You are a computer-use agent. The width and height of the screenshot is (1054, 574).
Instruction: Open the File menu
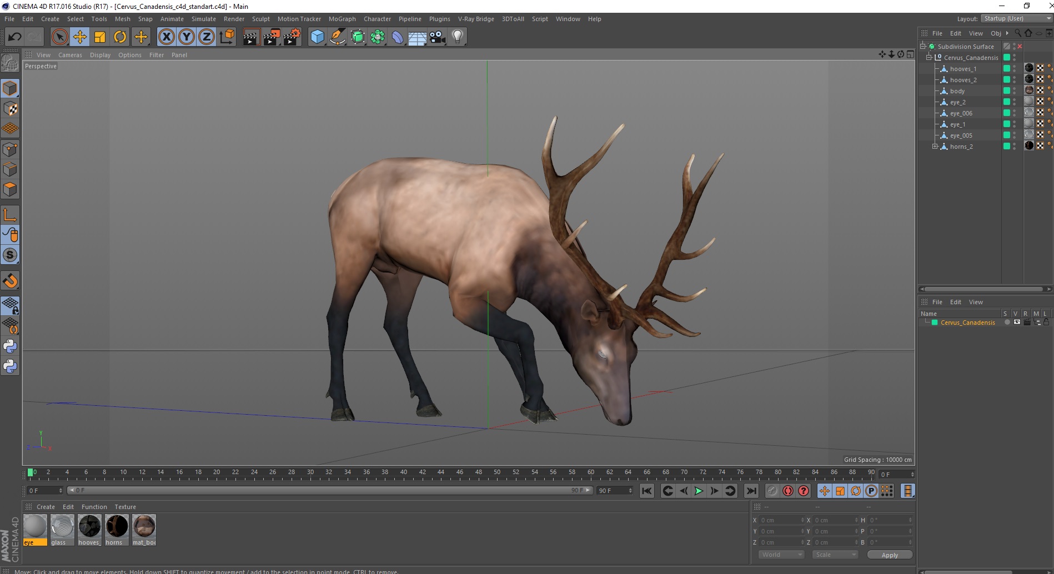click(9, 19)
